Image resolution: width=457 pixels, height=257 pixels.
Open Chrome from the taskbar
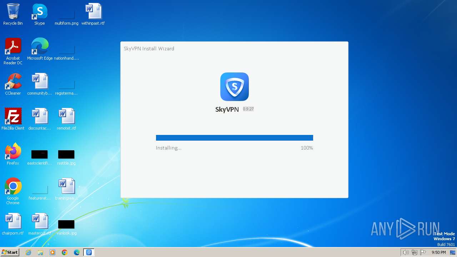click(65, 252)
